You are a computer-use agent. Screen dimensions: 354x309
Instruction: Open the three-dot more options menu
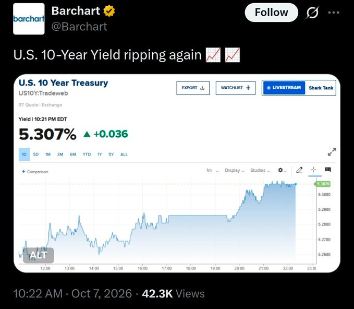click(334, 13)
